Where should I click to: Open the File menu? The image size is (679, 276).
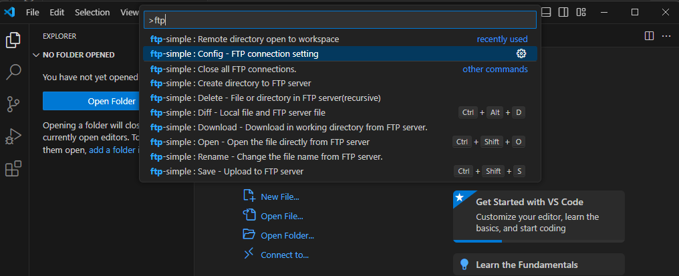33,12
